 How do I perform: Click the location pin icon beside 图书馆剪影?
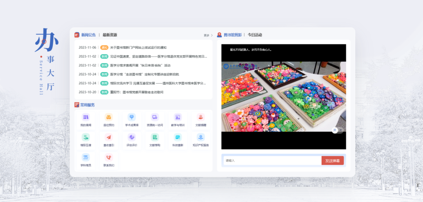219,35
